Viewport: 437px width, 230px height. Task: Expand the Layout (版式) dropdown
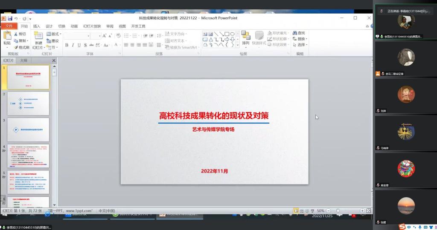55,34
